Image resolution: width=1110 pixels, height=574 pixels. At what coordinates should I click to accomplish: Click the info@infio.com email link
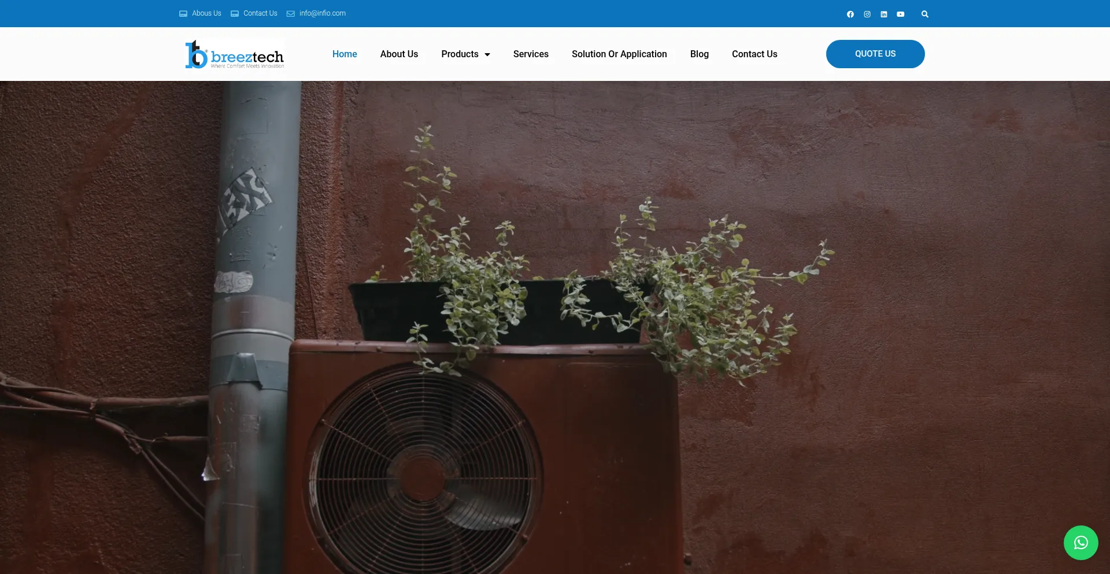coord(316,13)
